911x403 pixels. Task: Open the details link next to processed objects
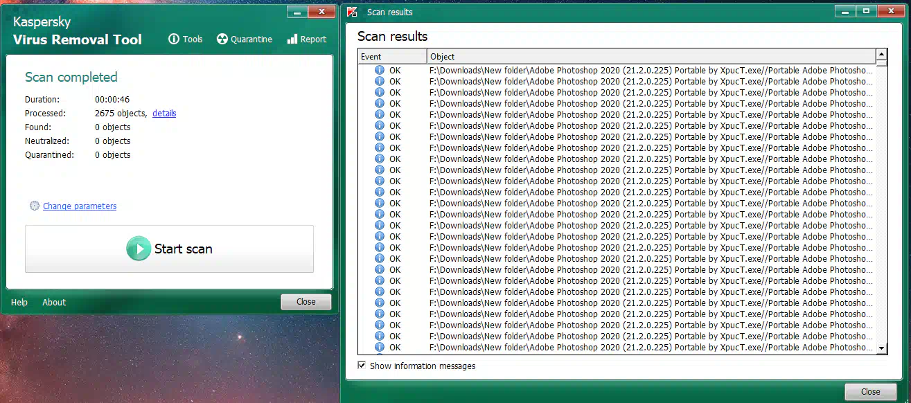point(164,114)
